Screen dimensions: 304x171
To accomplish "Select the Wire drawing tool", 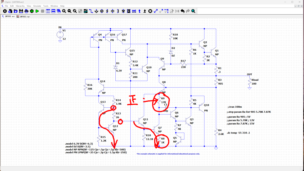I will pyautogui.click(x=91, y=11).
